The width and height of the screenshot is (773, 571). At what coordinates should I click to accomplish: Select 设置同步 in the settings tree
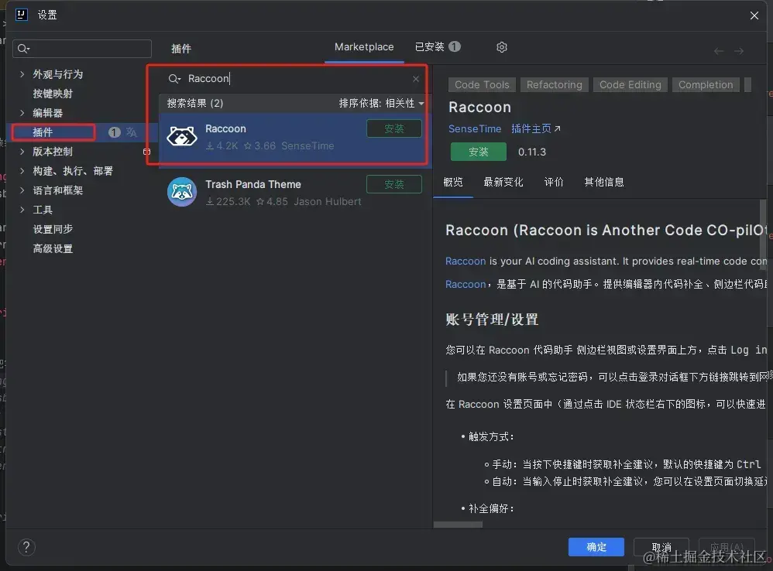pyautogui.click(x=52, y=229)
